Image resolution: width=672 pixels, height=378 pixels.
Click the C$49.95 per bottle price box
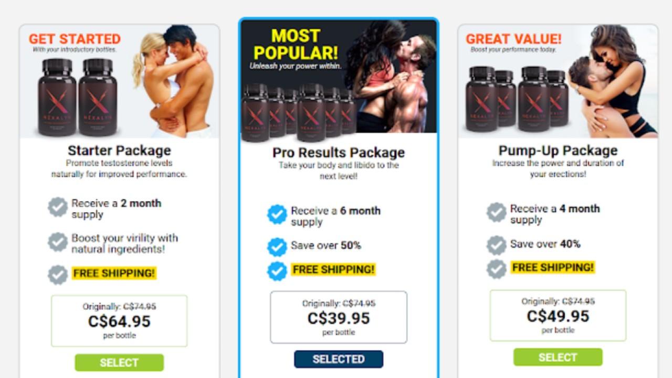tap(558, 315)
